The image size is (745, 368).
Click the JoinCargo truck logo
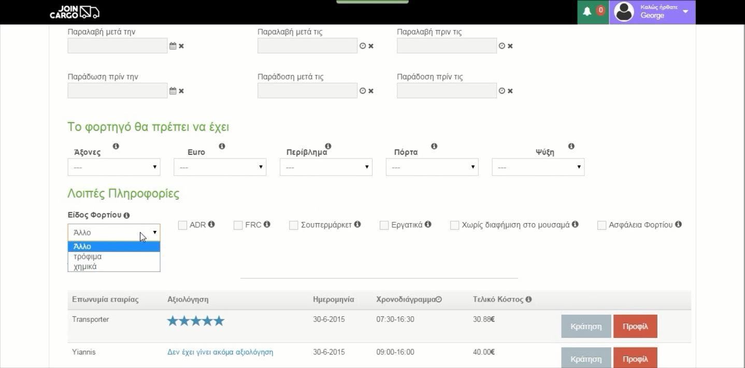coord(74,12)
